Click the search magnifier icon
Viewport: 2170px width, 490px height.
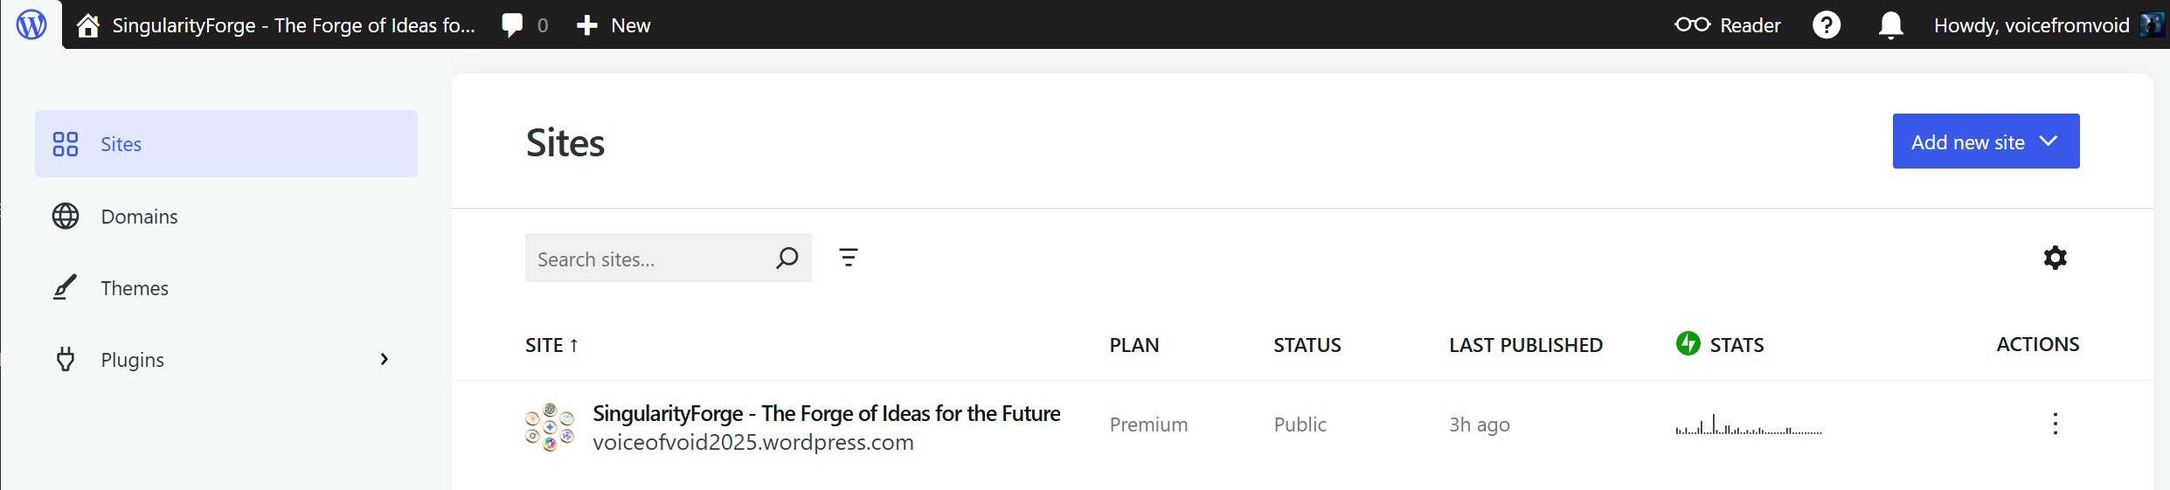click(787, 258)
